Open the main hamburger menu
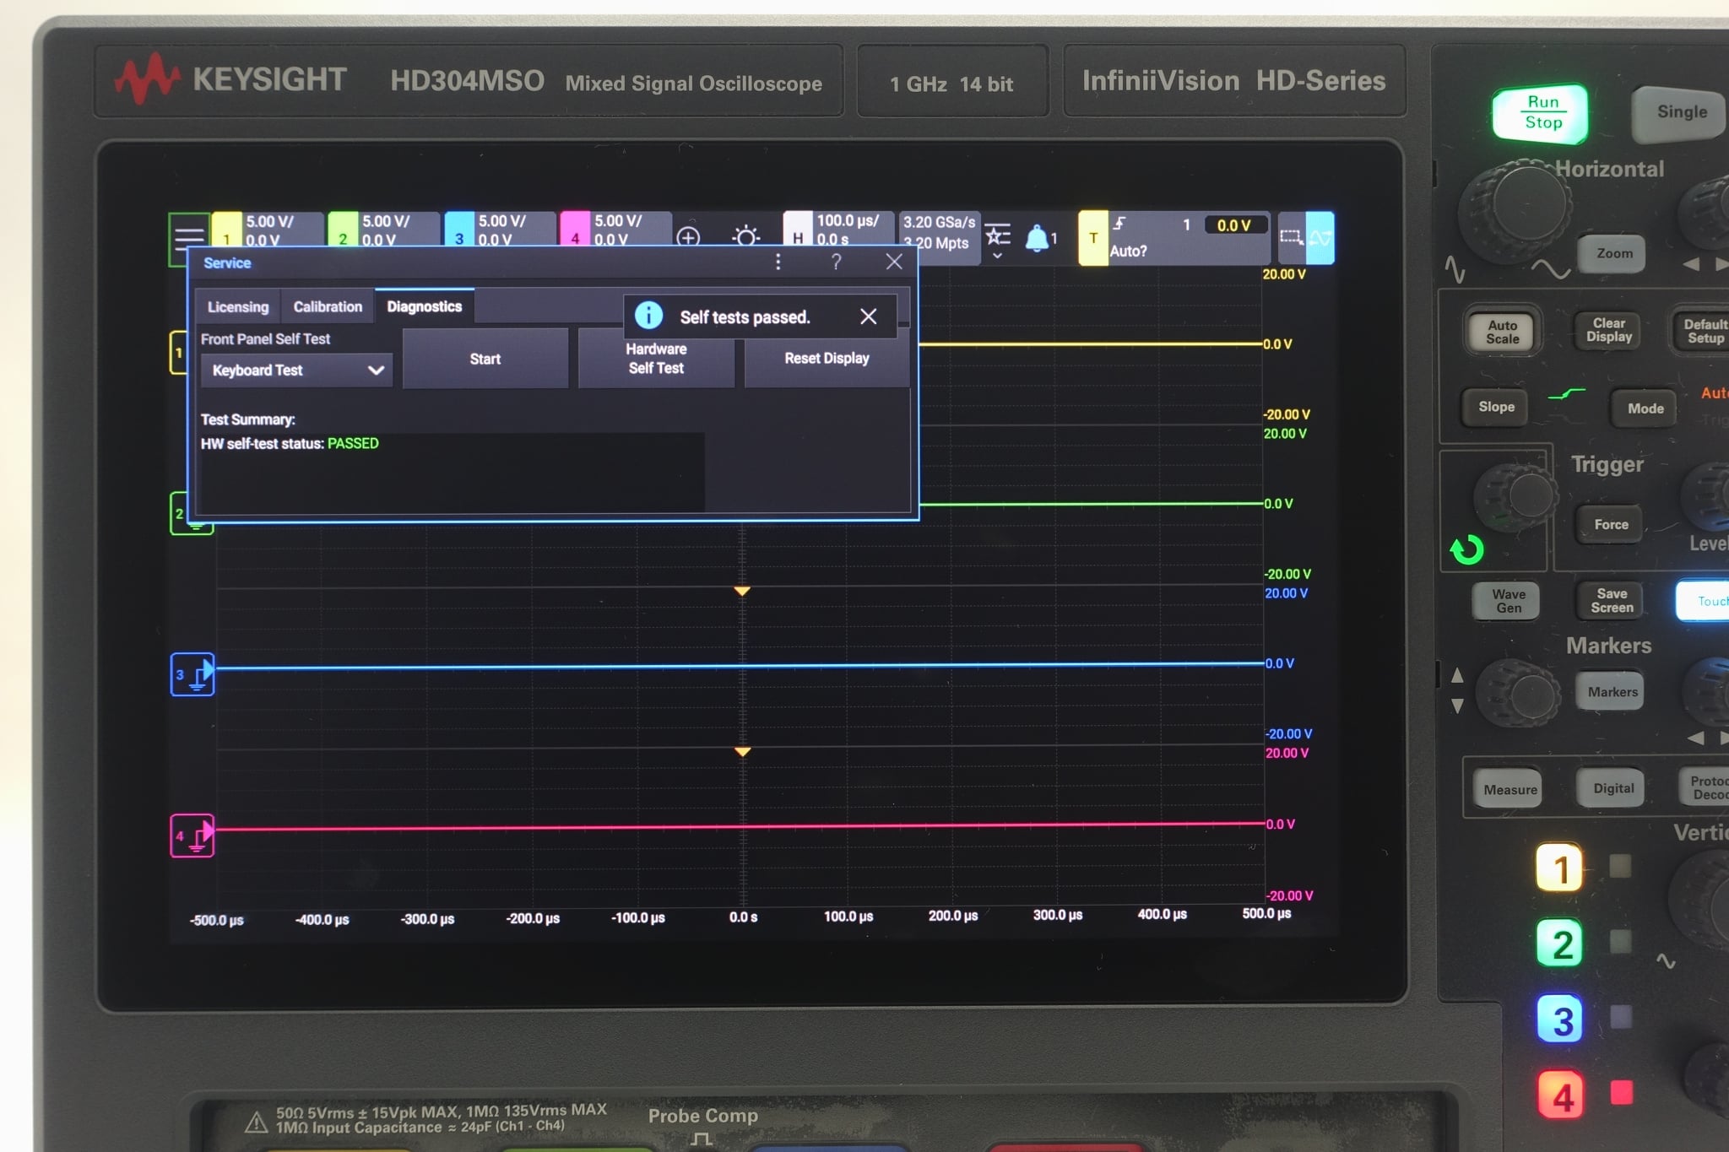The height and width of the screenshot is (1152, 1729). pos(188,238)
